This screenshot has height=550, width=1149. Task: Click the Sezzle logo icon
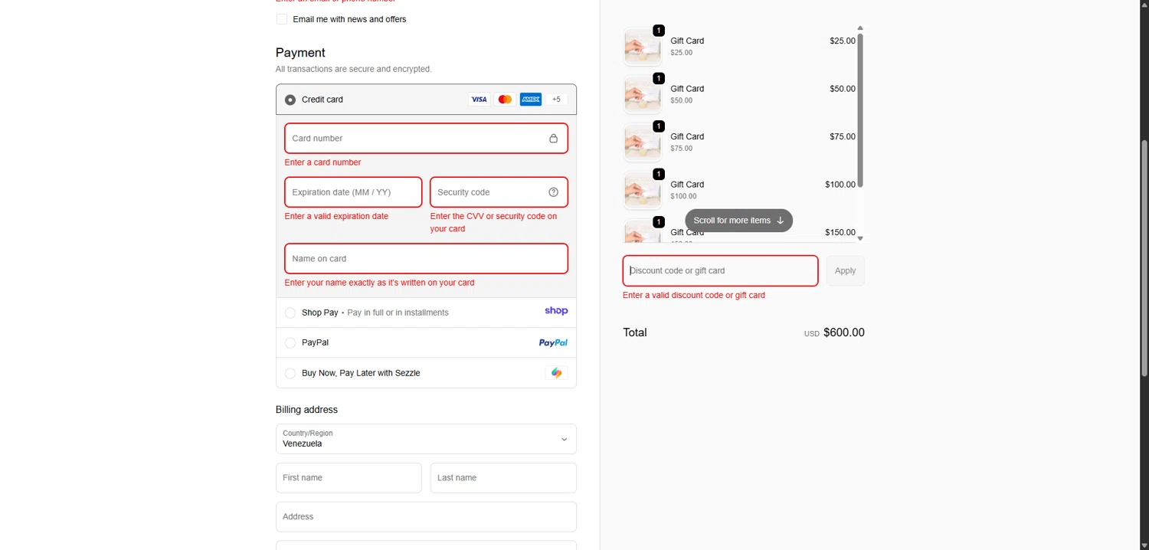(556, 373)
